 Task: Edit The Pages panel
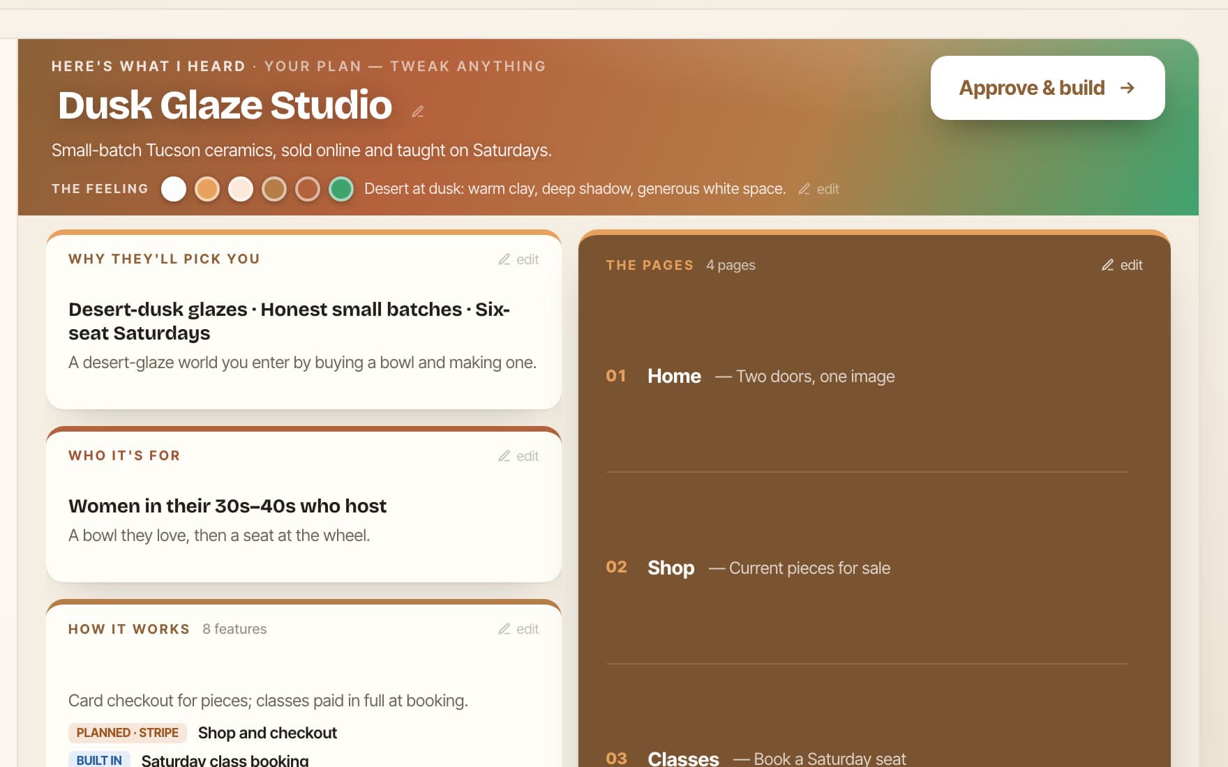click(1122, 265)
